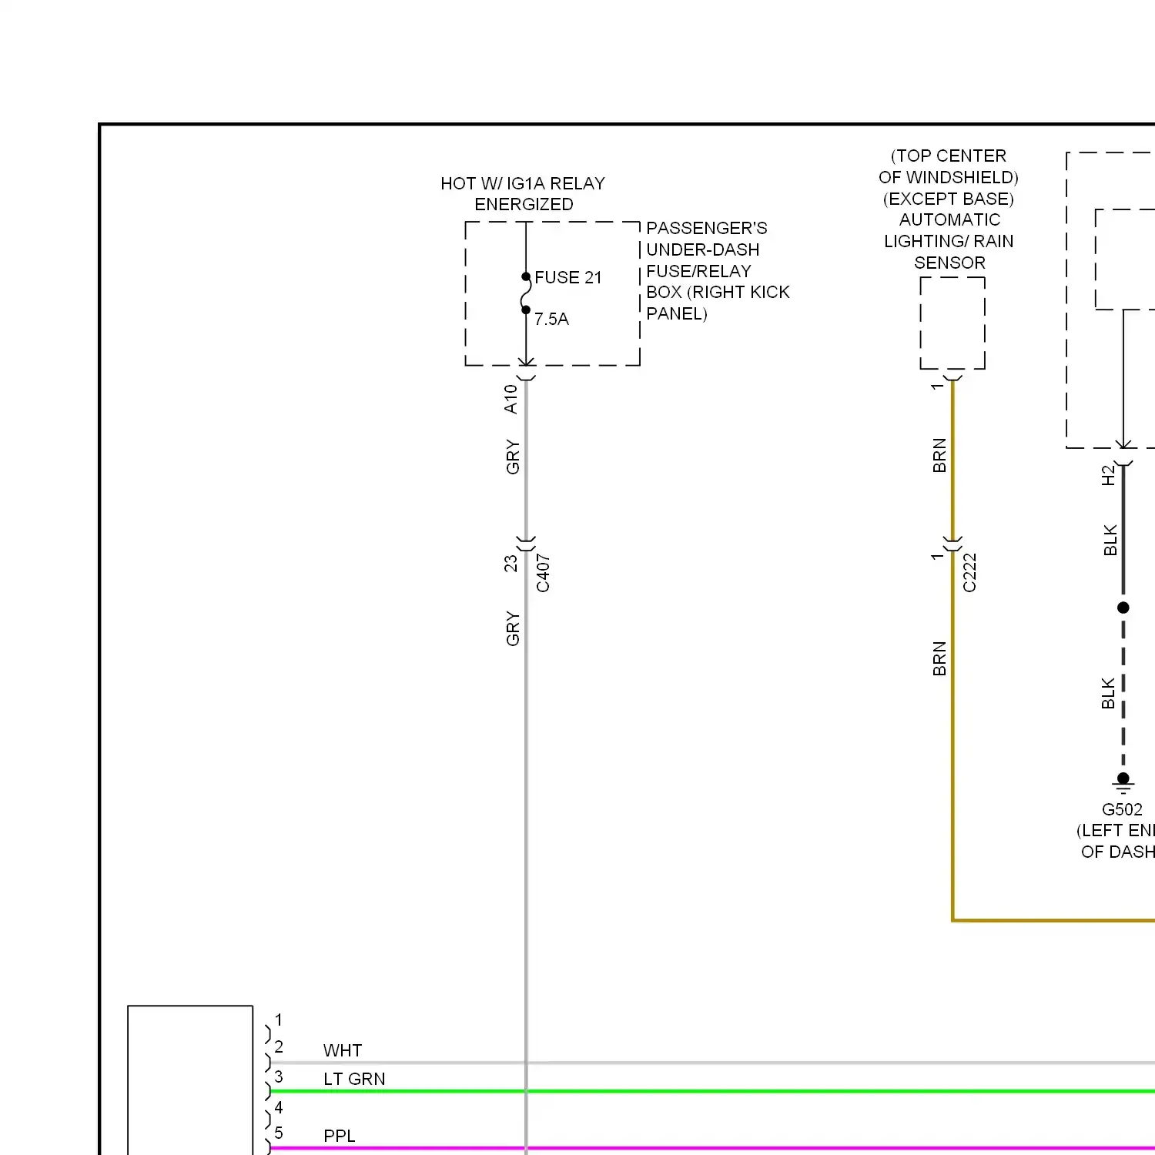Click the dashed BLK wire label above G502

pos(1108,693)
